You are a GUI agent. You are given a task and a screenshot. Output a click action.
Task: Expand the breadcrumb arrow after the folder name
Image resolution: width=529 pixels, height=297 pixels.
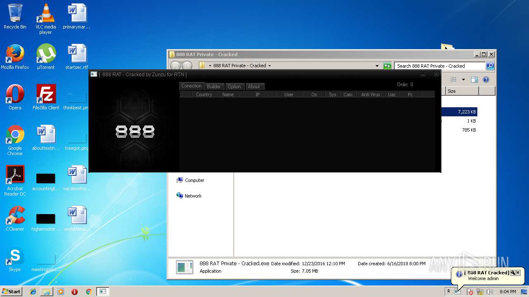click(269, 66)
